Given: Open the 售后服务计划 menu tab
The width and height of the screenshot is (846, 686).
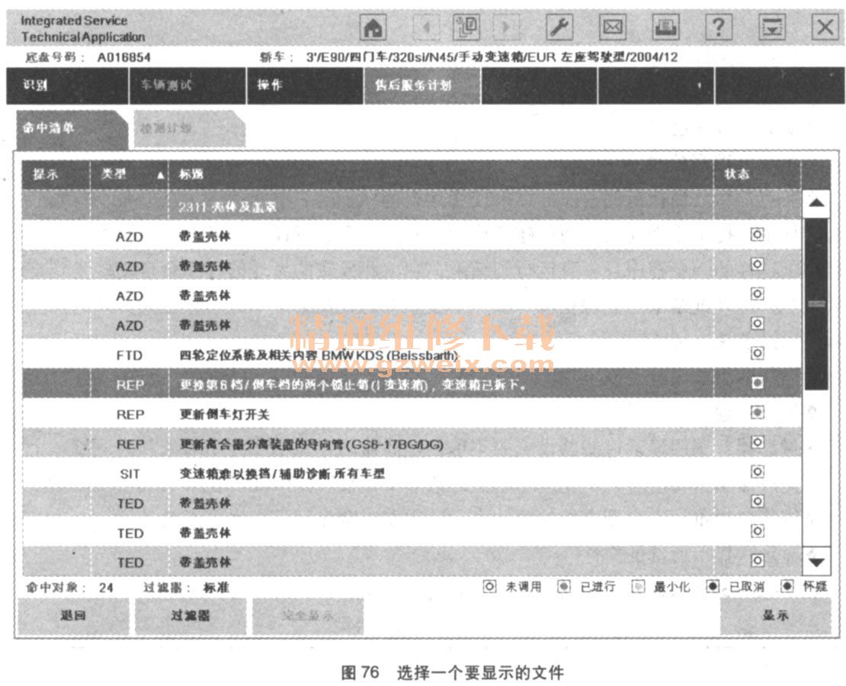Looking at the screenshot, I should (x=422, y=85).
